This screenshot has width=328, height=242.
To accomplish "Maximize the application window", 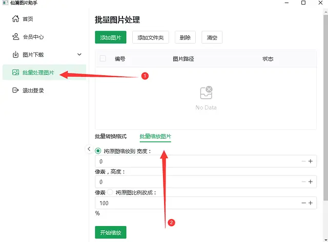I will click(x=303, y=3).
